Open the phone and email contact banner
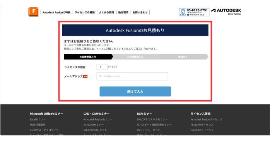 tap(194, 12)
